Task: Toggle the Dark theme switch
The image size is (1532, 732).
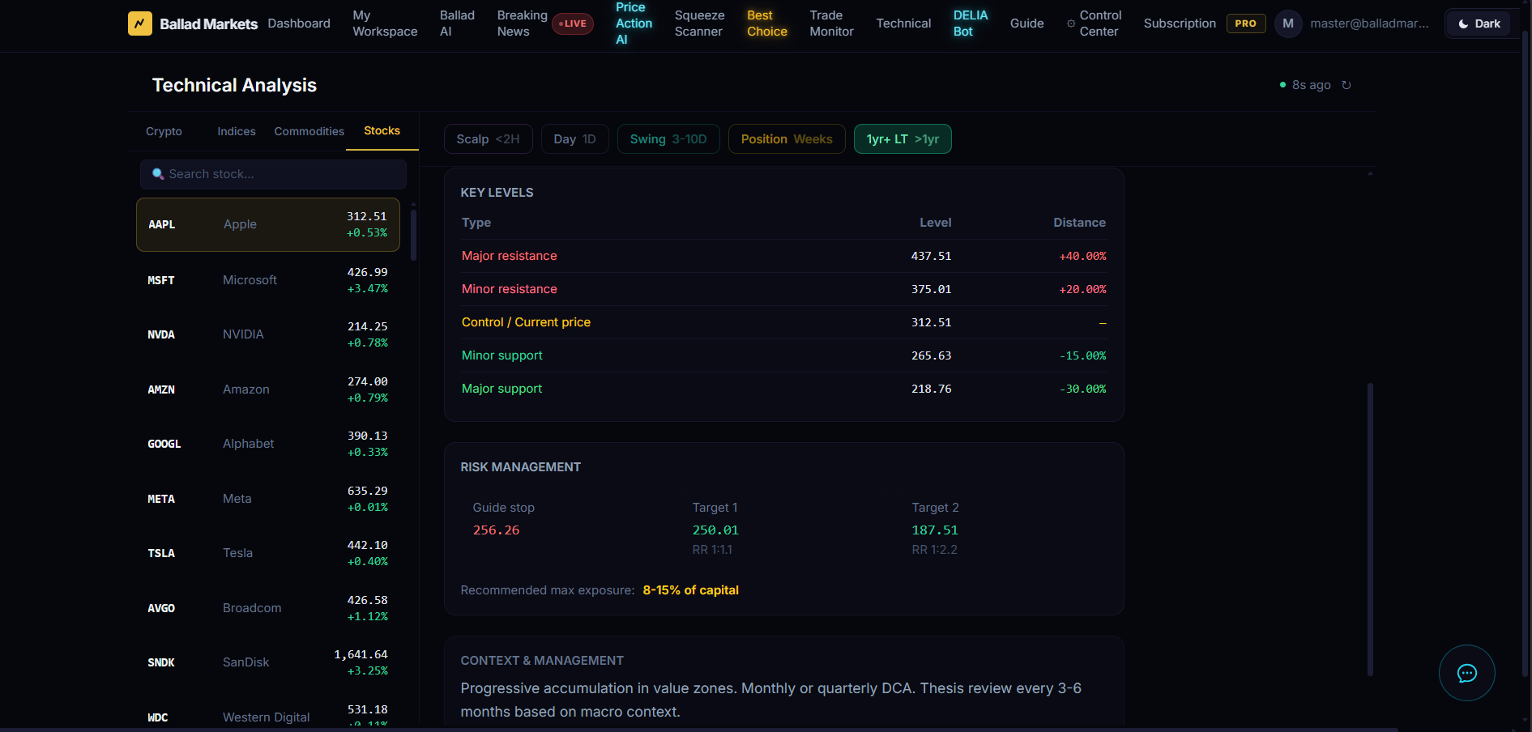Action: [1479, 23]
